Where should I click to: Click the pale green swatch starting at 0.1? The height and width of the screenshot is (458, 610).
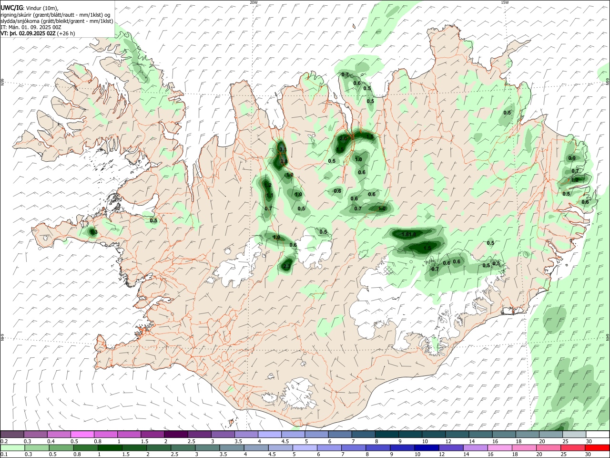tap(12, 448)
